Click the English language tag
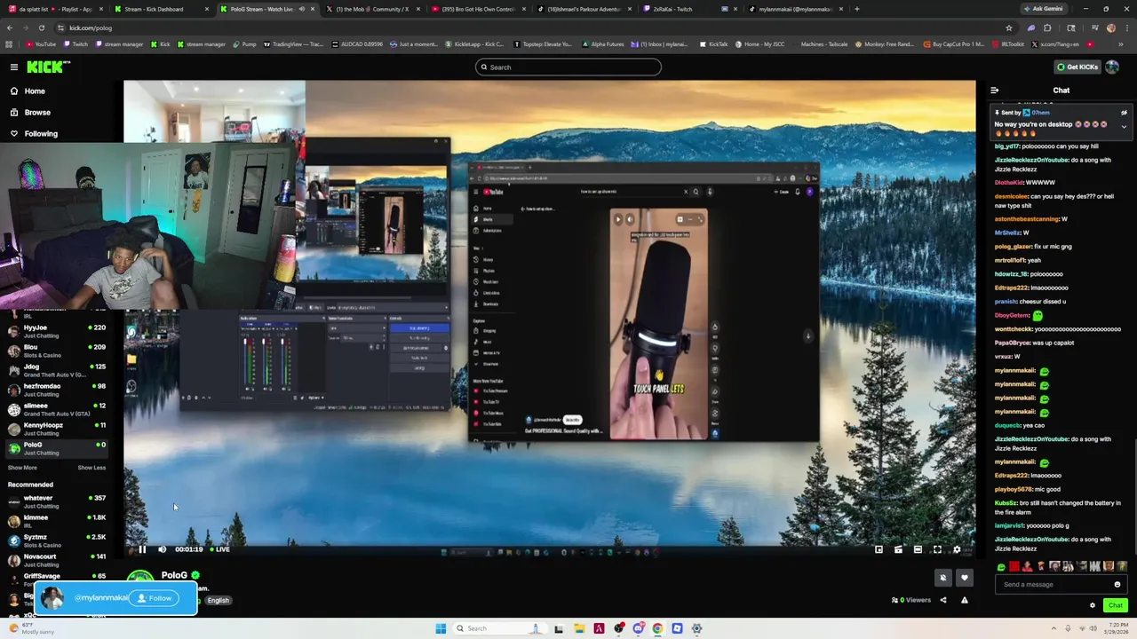This screenshot has height=639, width=1137. click(219, 601)
